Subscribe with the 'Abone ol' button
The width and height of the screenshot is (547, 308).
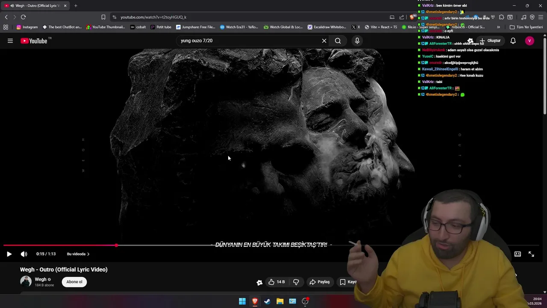click(x=74, y=282)
